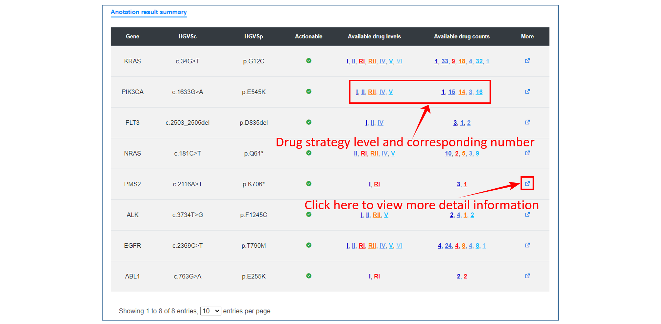
Task: Open more details for KRAS p.G12C
Action: click(527, 61)
